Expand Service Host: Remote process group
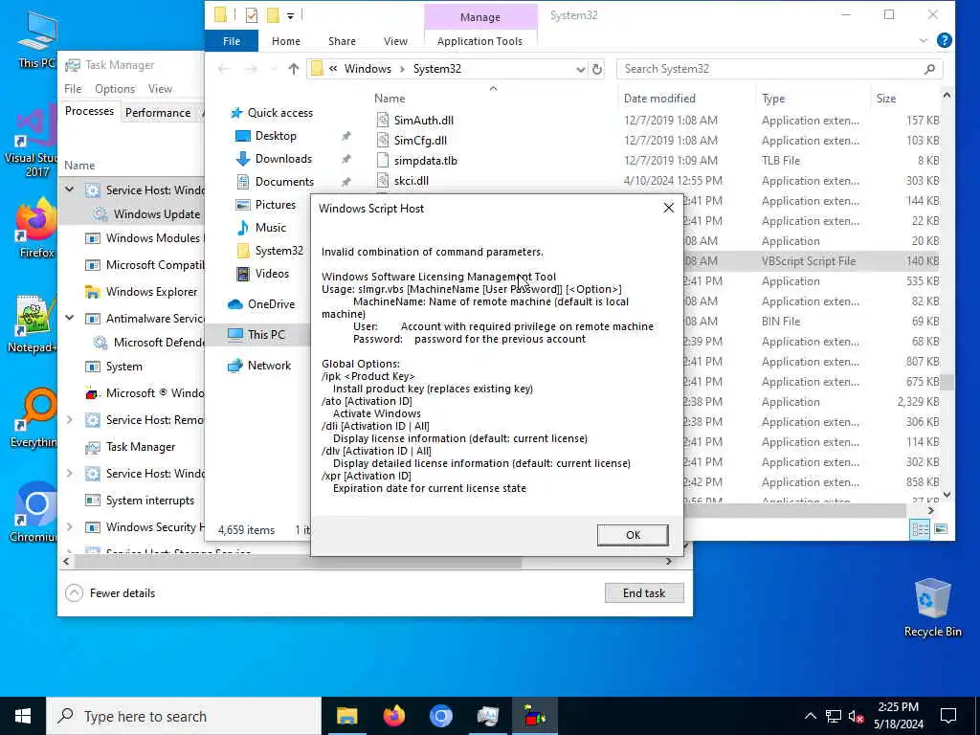The image size is (980, 735). (69, 420)
